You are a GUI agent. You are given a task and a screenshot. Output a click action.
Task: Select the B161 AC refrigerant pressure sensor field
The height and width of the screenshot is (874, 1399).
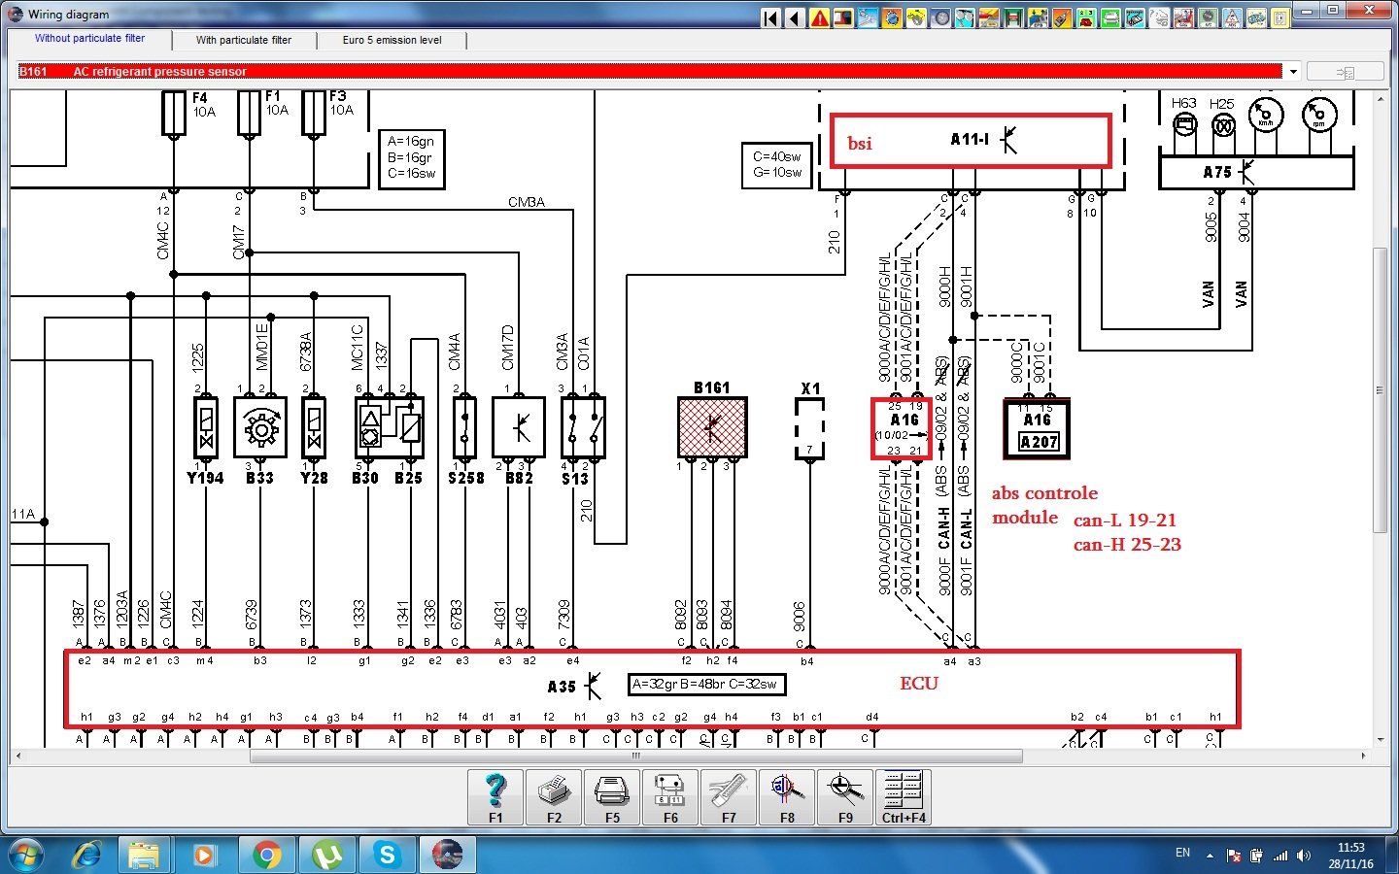point(649,72)
